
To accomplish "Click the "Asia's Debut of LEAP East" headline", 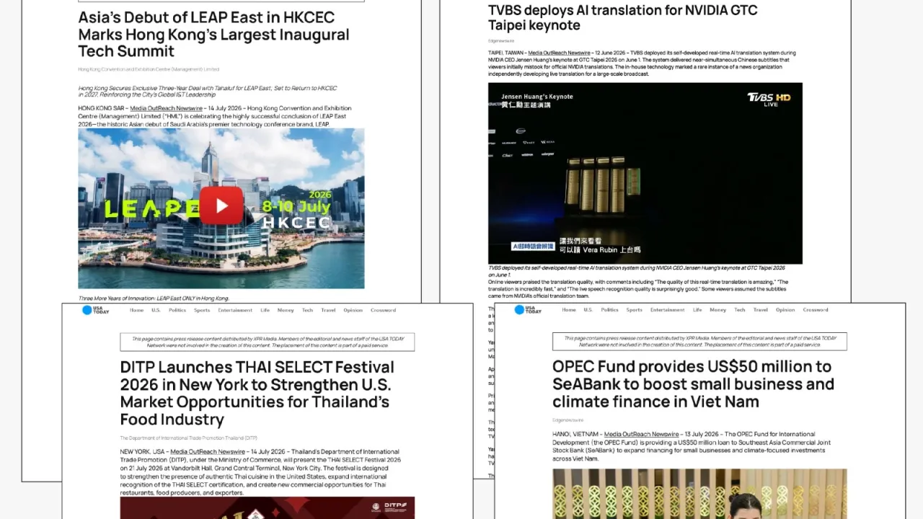I will click(213, 35).
